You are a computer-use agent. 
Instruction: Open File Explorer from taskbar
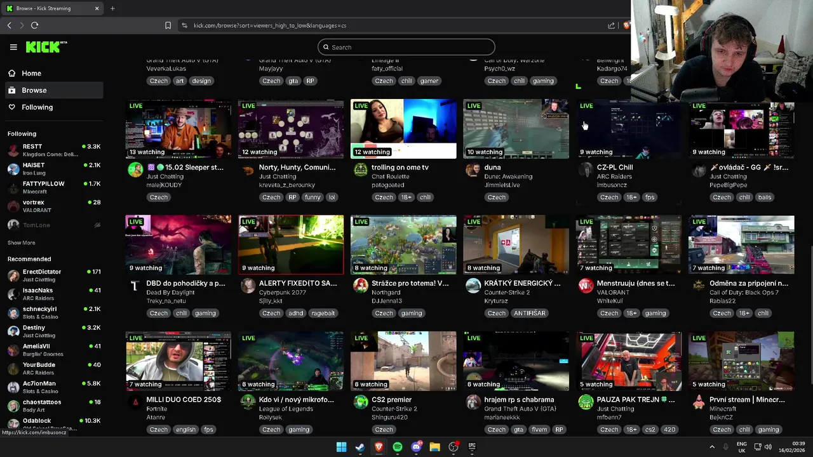(x=434, y=447)
